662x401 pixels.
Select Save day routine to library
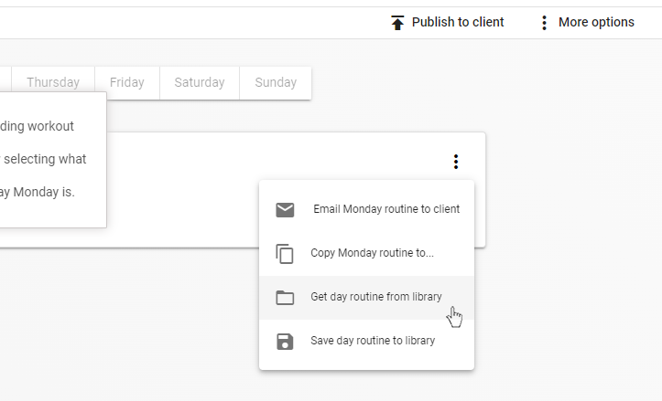[373, 341]
